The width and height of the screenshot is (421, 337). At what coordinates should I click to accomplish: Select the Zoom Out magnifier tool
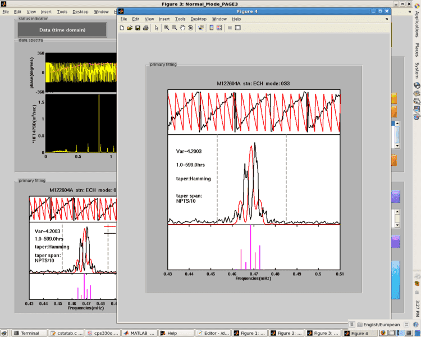coord(174,28)
